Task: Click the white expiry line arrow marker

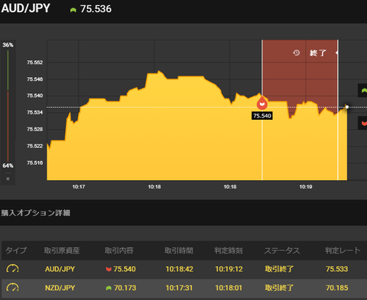Action: [x=337, y=53]
